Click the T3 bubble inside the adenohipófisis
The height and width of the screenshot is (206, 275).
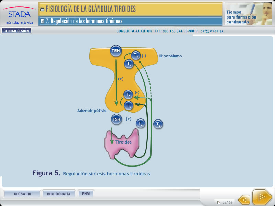tap(128, 95)
